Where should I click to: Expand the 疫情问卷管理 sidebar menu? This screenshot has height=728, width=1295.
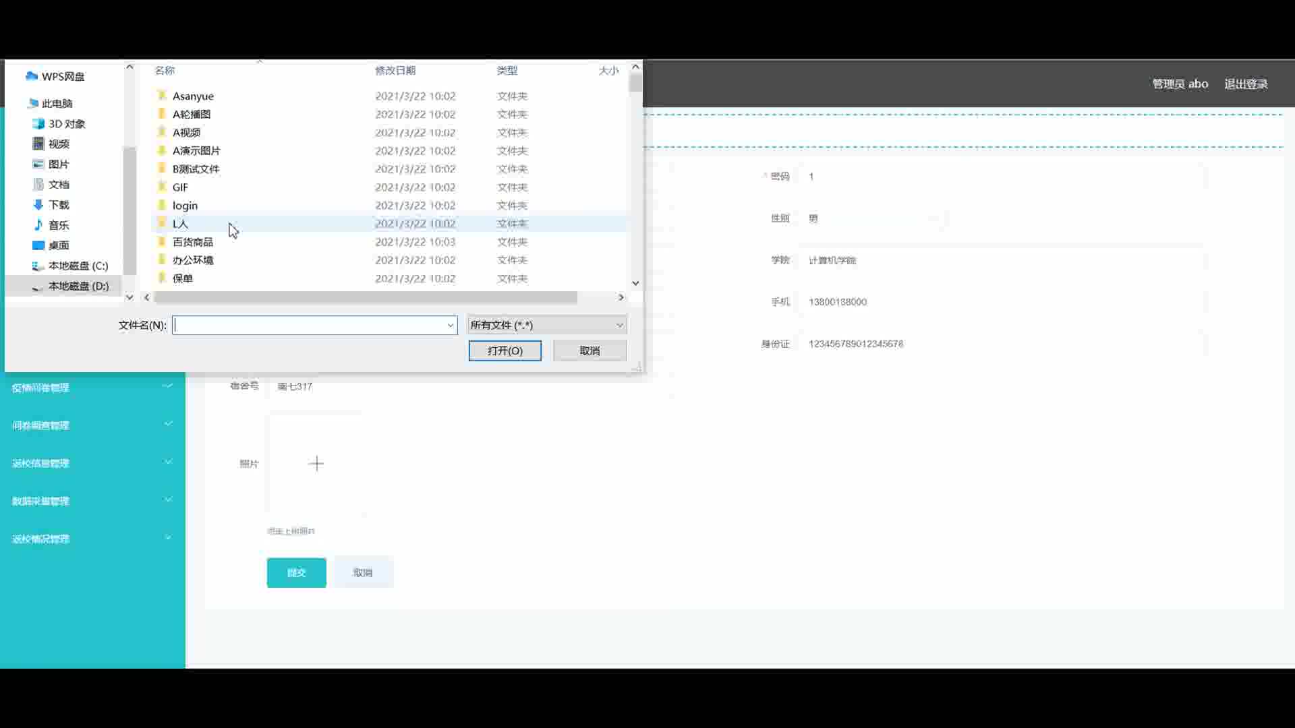[x=92, y=387]
